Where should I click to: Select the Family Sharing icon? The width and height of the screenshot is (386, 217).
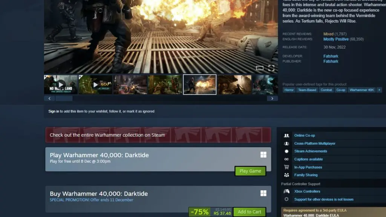click(286, 175)
